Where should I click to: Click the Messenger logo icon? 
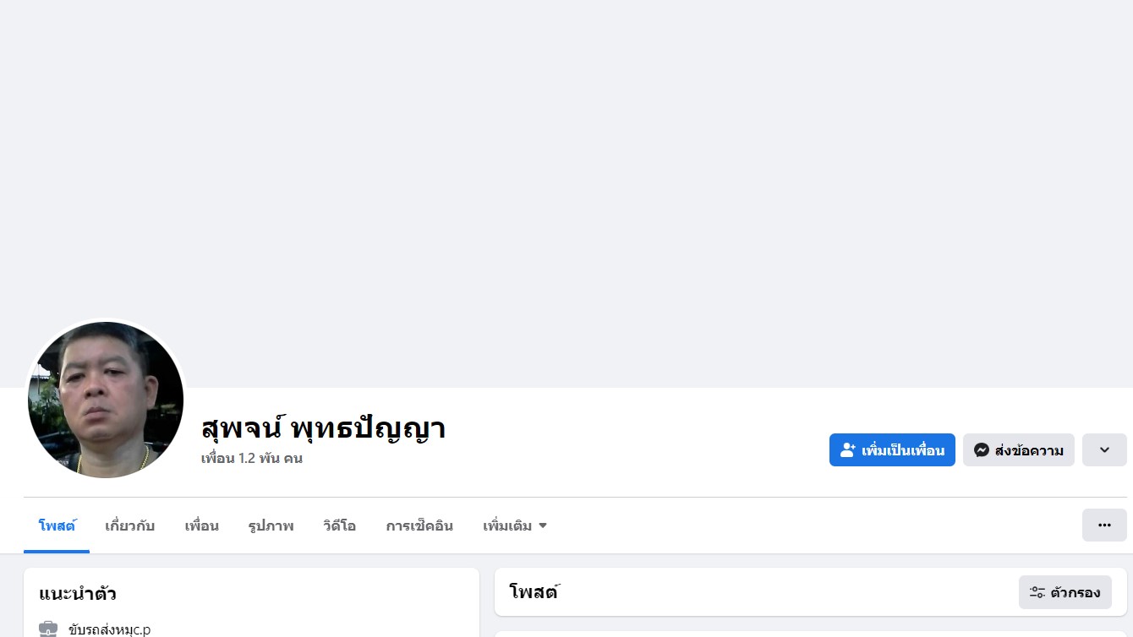pyautogui.click(x=981, y=450)
